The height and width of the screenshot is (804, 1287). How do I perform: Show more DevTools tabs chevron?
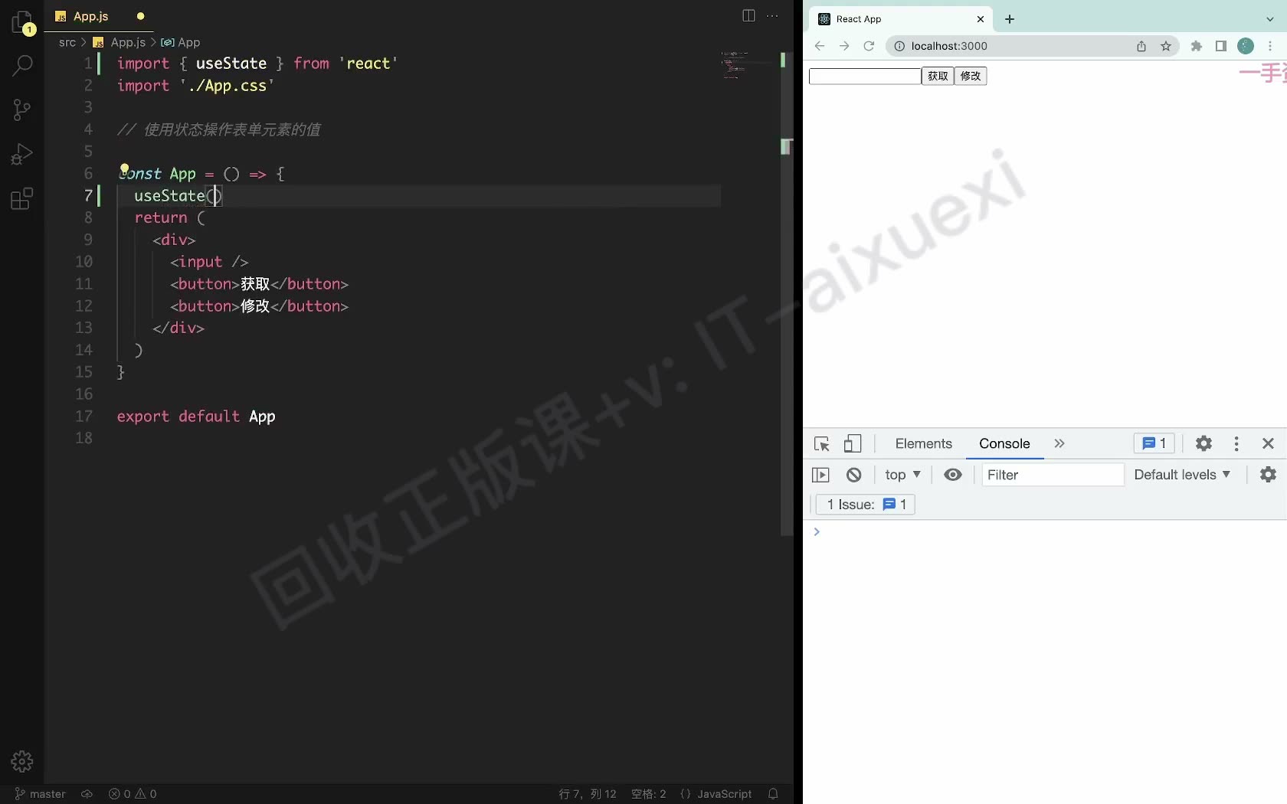(x=1059, y=443)
